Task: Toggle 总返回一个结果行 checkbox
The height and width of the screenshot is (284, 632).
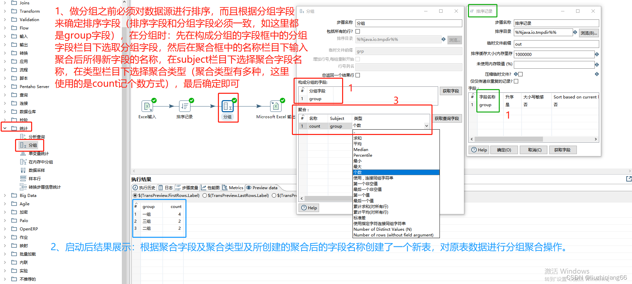Action: pos(358,75)
